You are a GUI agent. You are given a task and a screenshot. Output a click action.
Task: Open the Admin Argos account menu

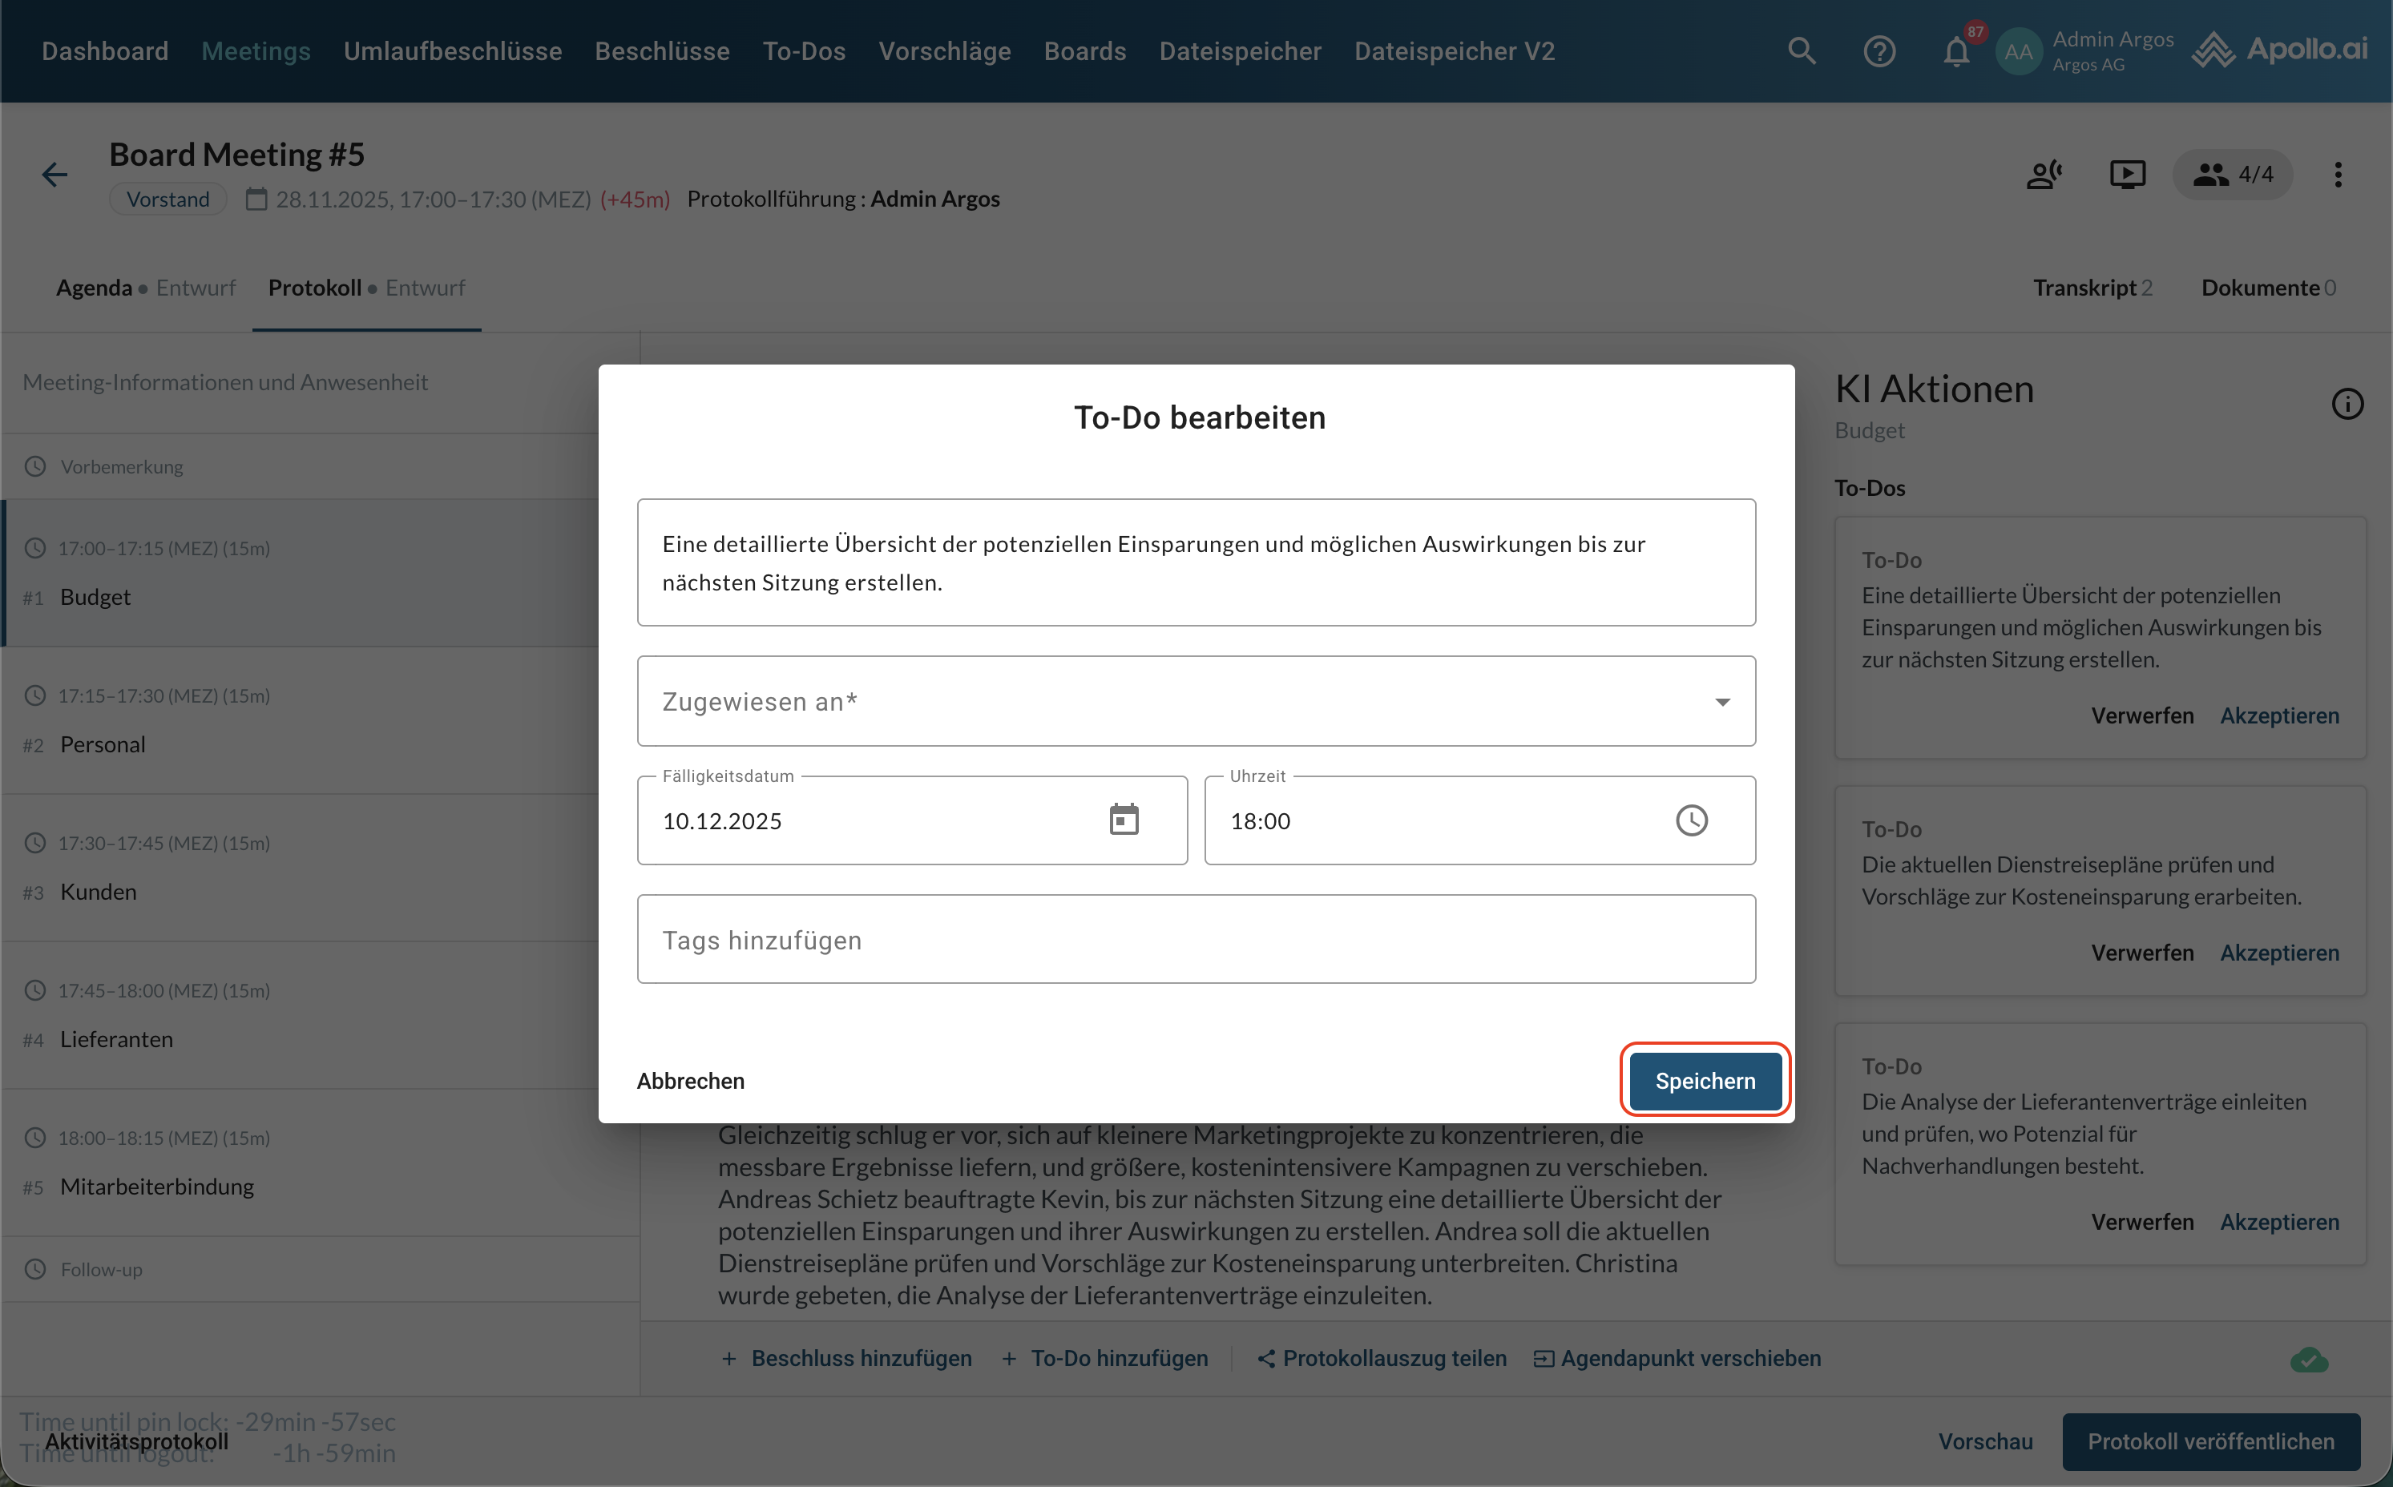(x=2085, y=51)
